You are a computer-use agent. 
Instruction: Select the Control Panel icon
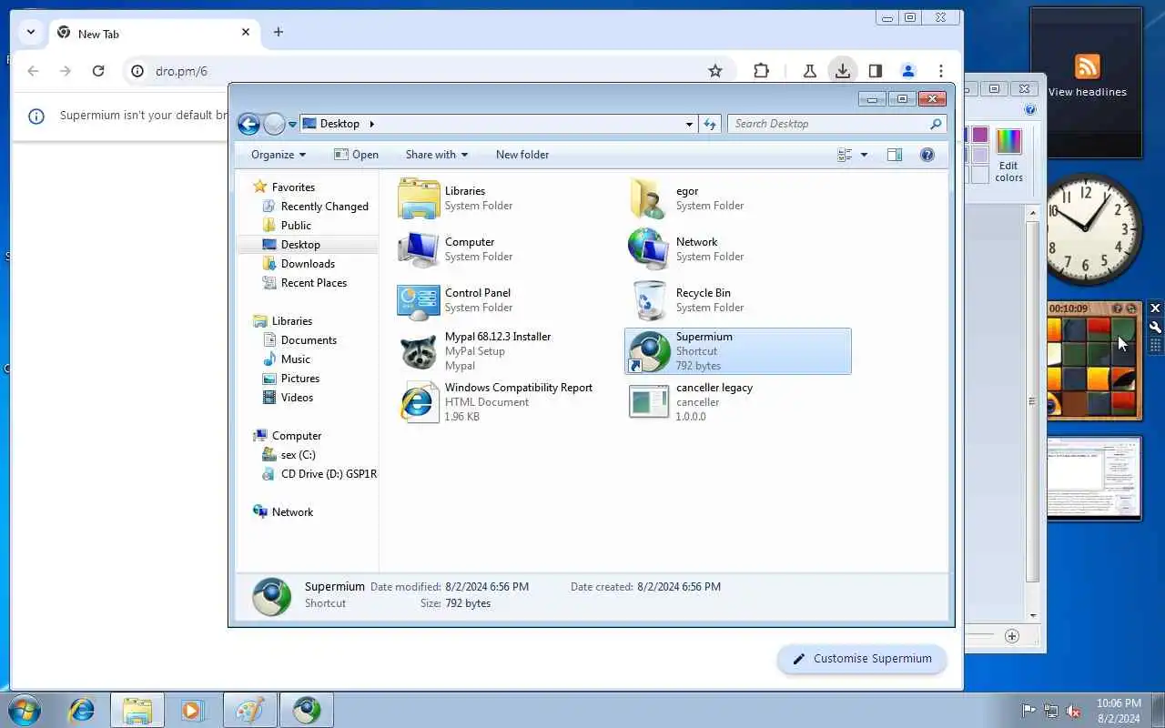pos(419,300)
